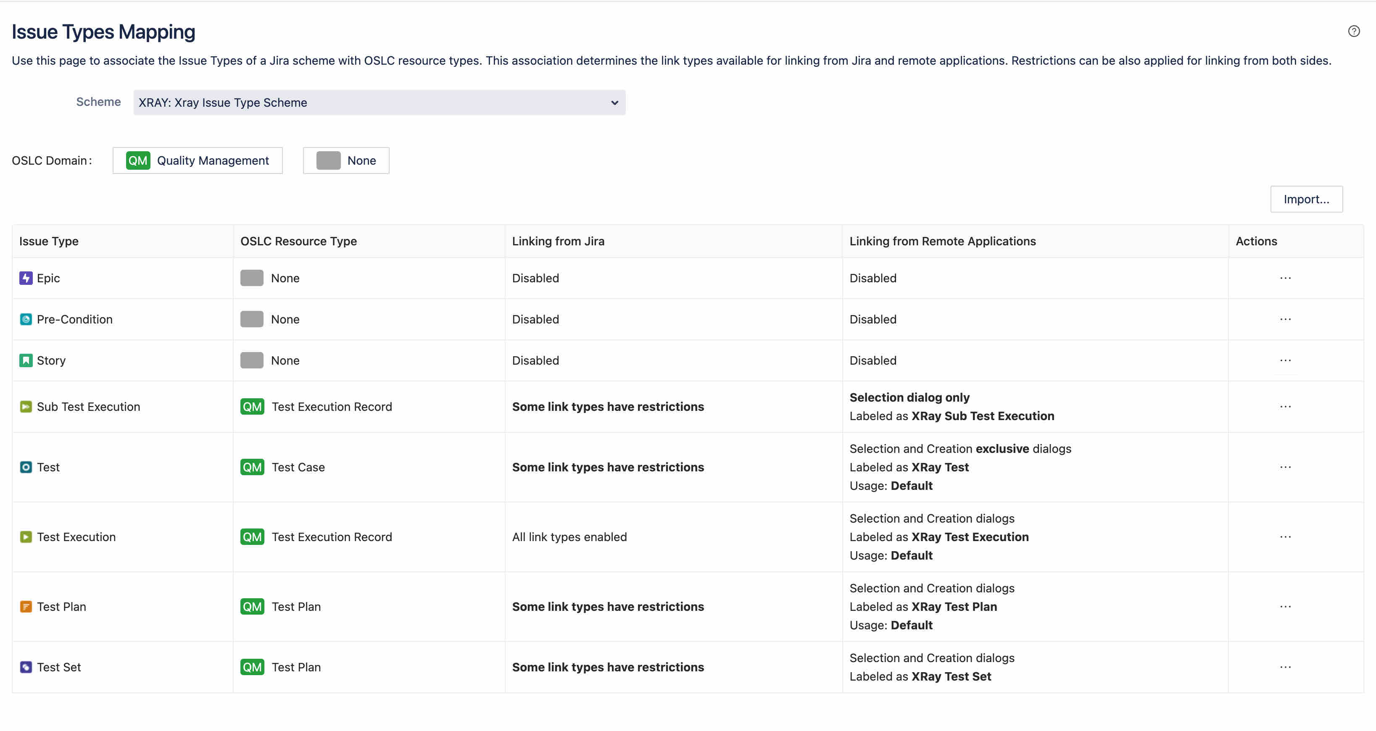Image resolution: width=1376 pixels, height=731 pixels.
Task: Click the Story issue type icon
Action: click(26, 360)
